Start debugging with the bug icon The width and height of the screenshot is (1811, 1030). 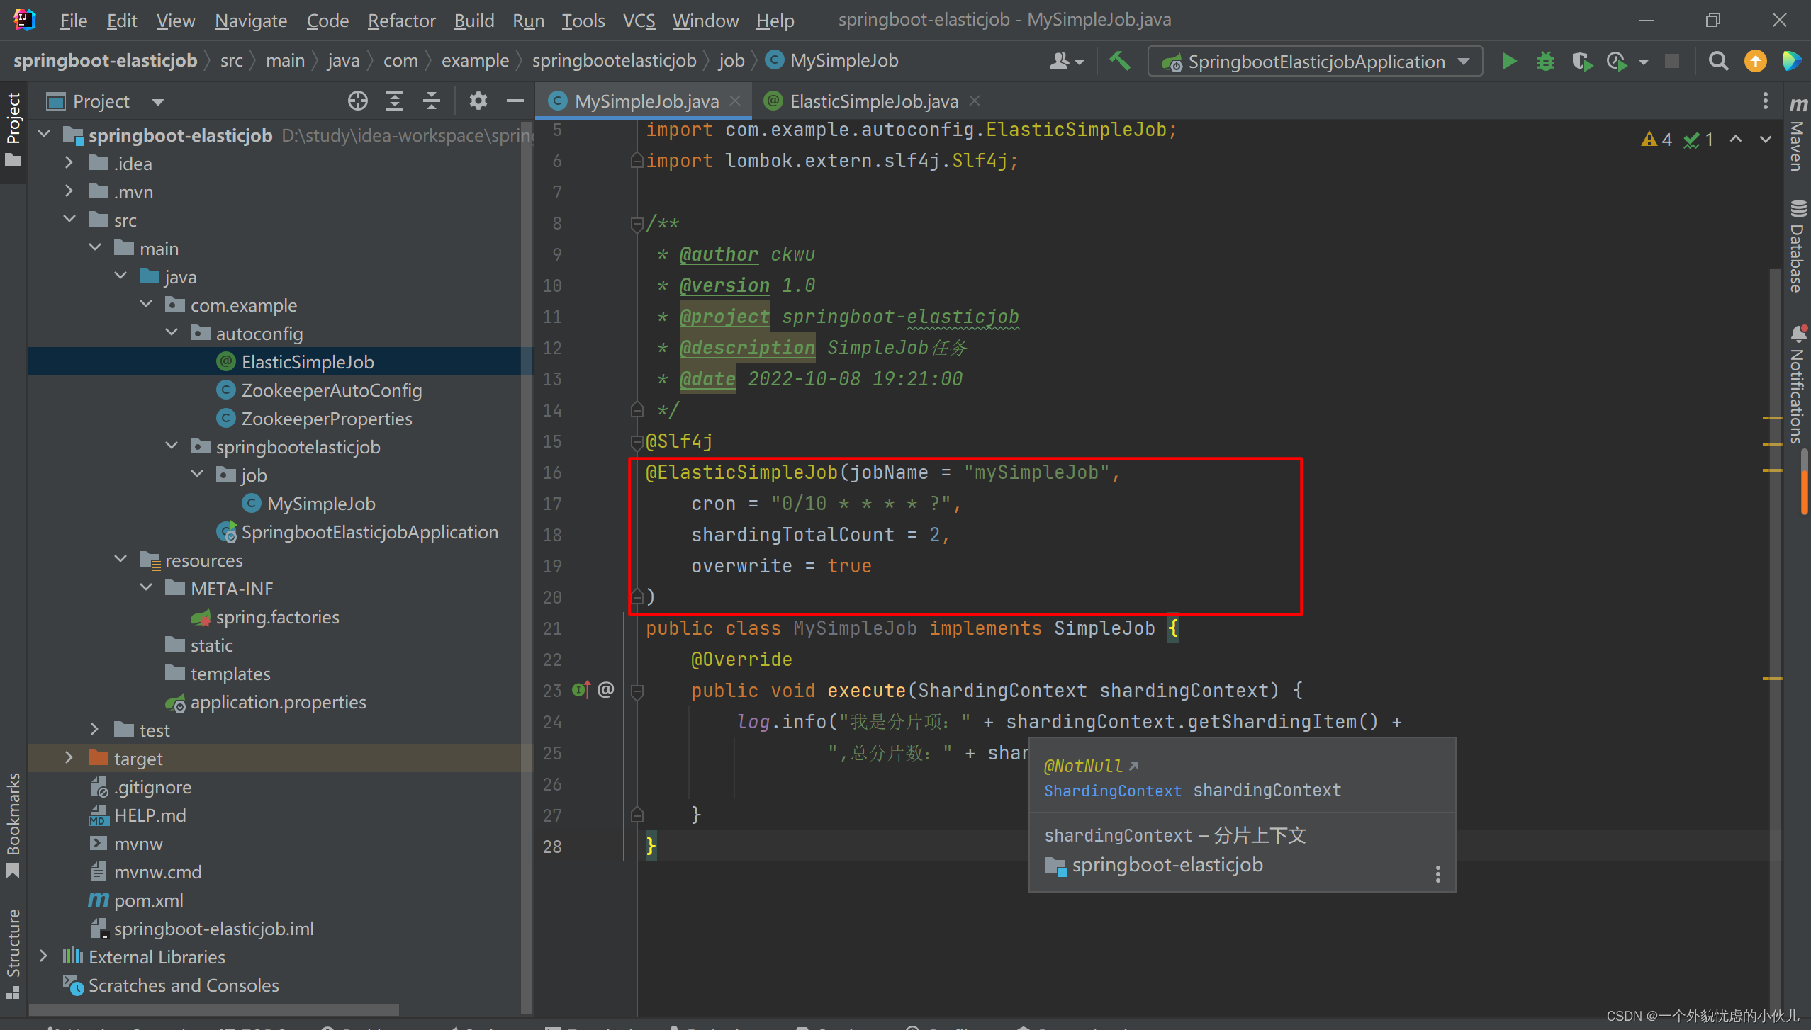(x=1545, y=62)
